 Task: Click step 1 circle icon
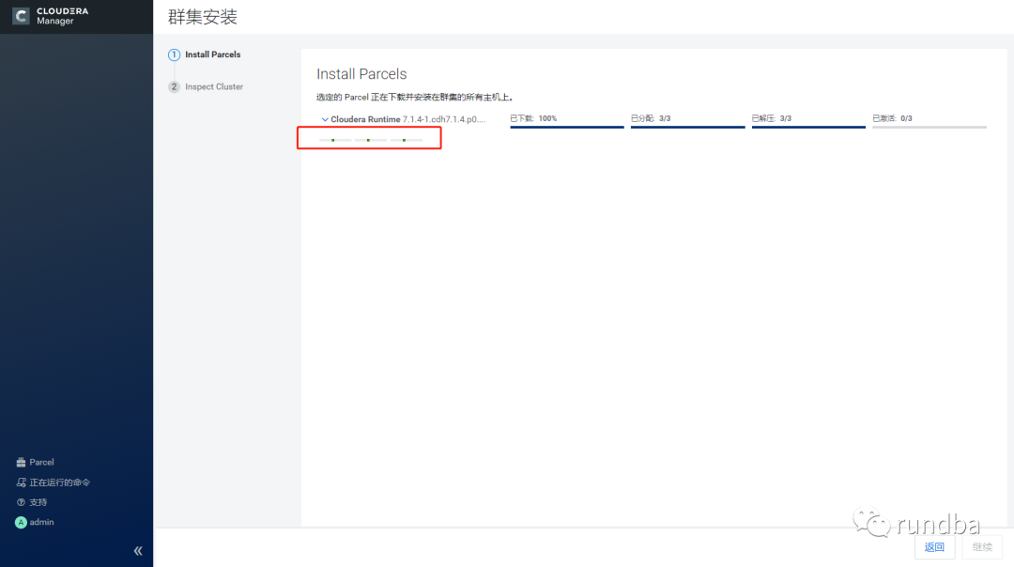coord(174,55)
